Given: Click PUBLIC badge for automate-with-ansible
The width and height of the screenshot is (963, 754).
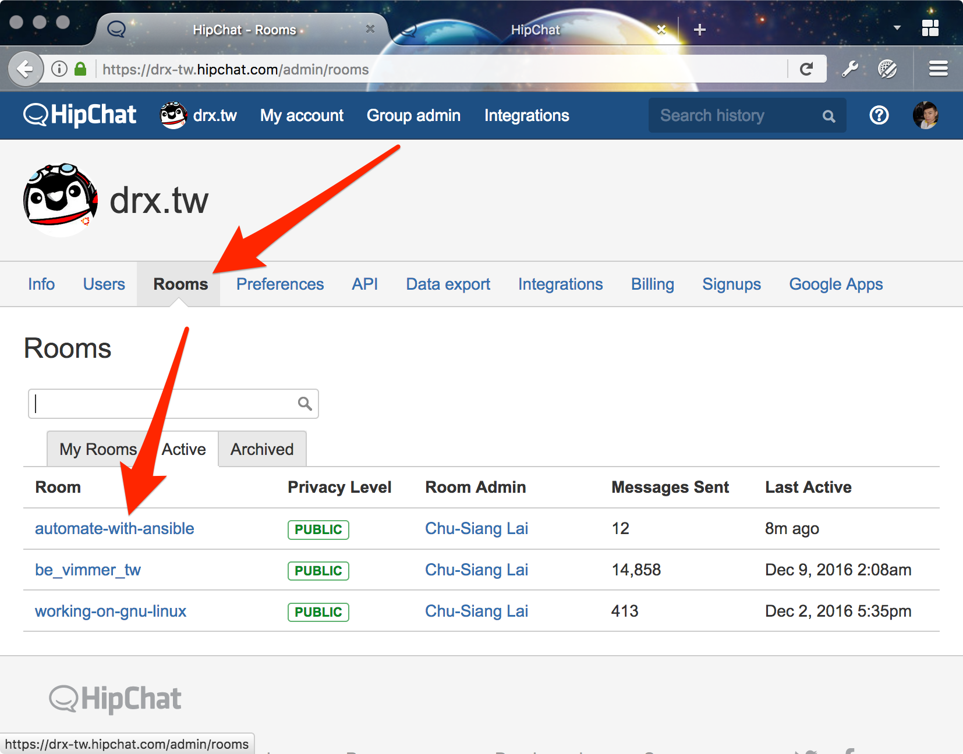Looking at the screenshot, I should 318,529.
